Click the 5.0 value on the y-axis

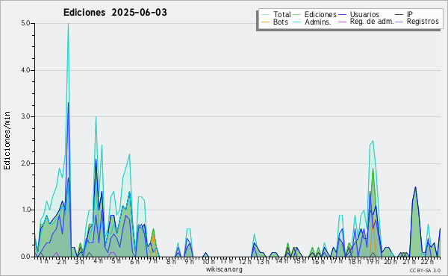(25, 23)
